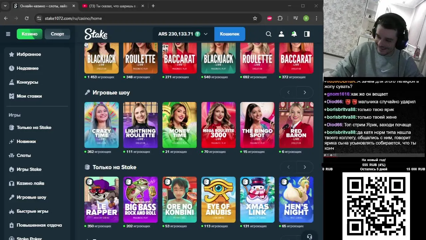Open the media controls icon in Chrome toolbar
Screen dimensions: 426x240
point(296,18)
